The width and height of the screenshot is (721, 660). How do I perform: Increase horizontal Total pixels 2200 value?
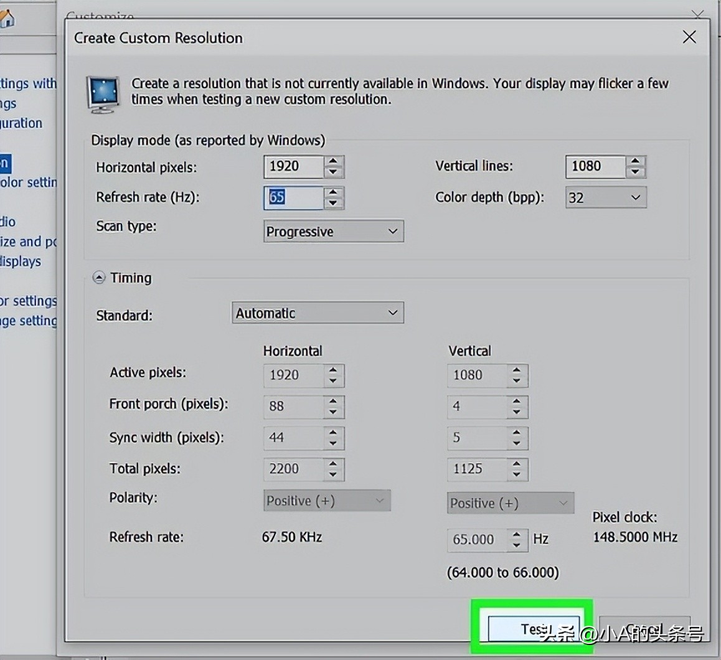pyautogui.click(x=333, y=464)
